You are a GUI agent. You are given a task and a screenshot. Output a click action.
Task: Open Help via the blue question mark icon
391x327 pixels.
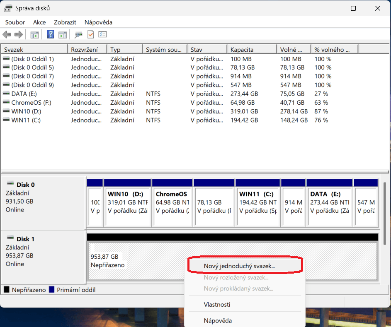pos(51,35)
